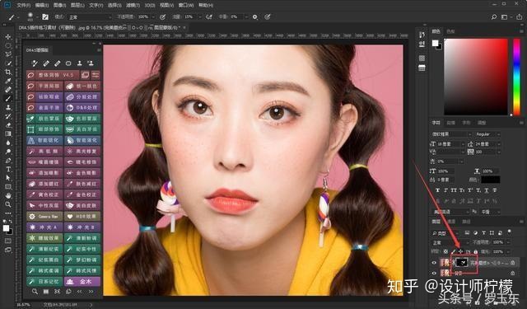
Task: Open the 编辑(E) menu
Action: 42,6
